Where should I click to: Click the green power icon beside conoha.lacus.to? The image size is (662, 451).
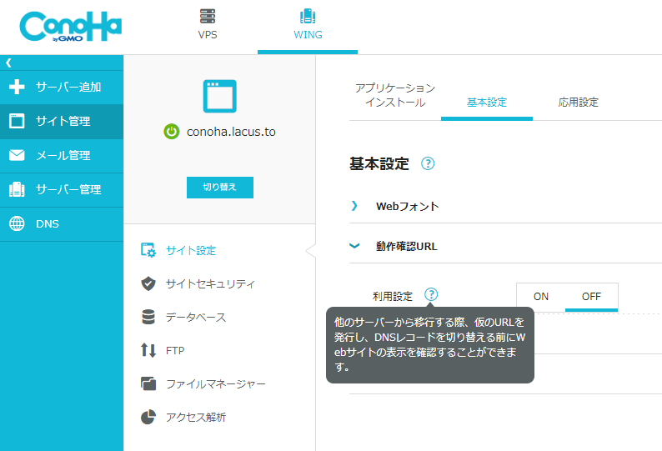coord(171,131)
